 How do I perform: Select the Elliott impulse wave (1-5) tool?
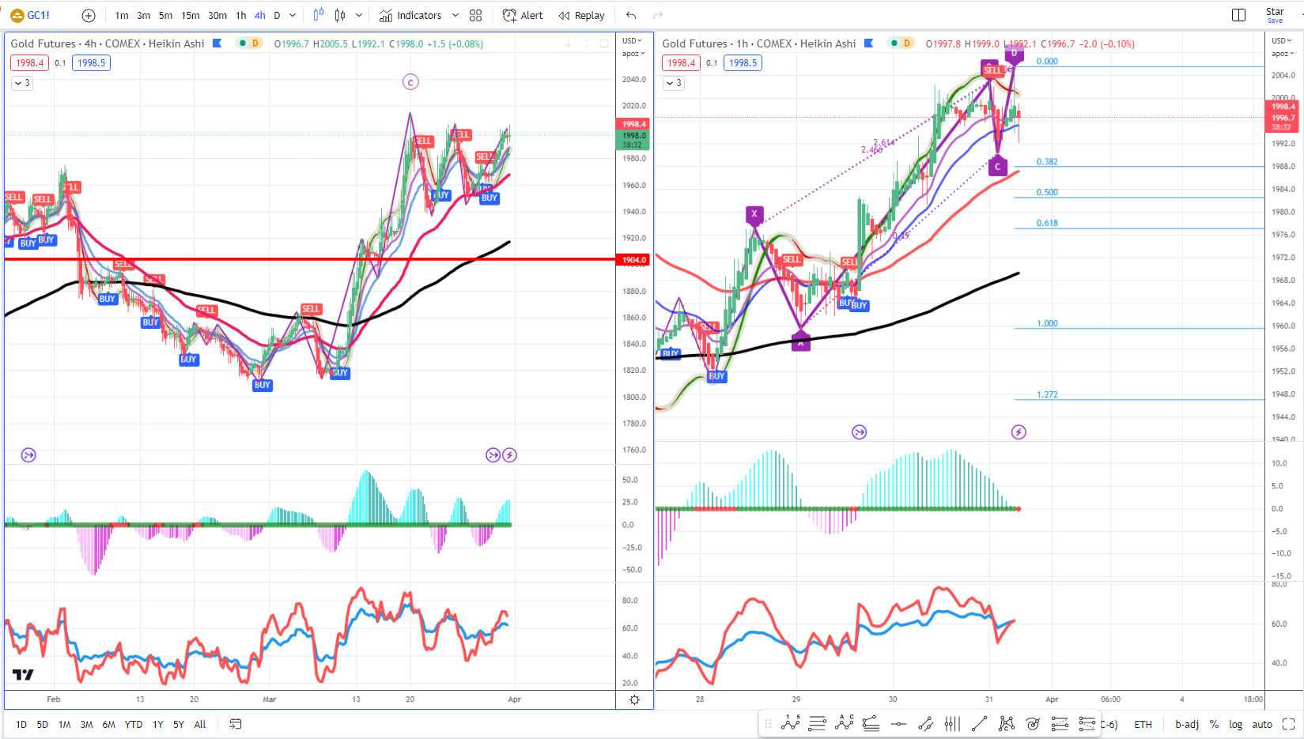791,723
